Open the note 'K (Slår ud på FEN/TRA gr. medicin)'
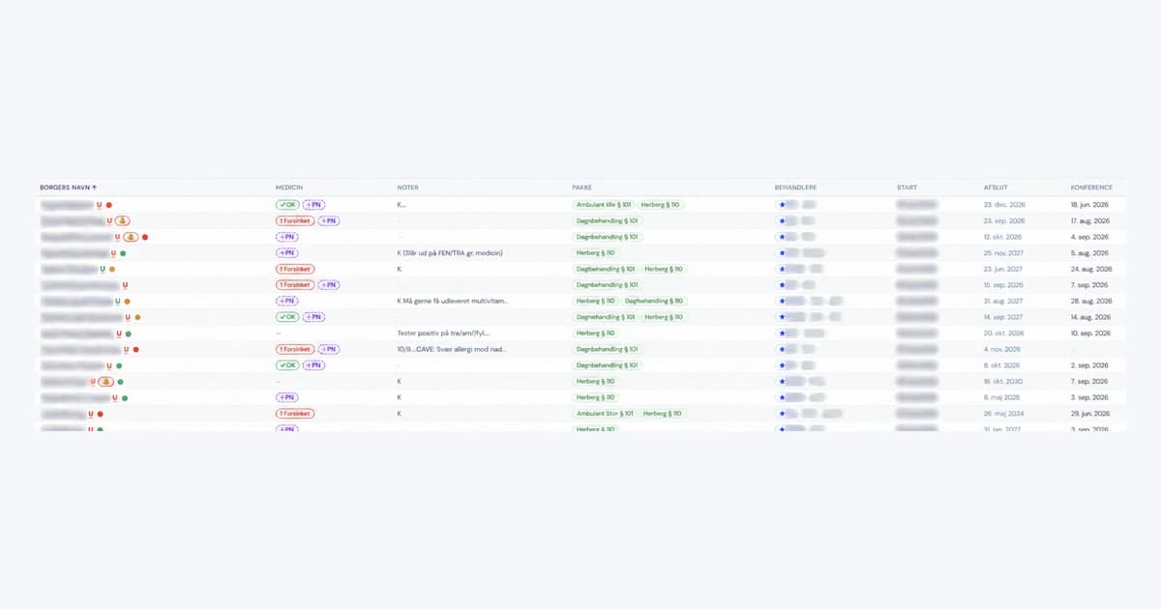Screen dimensions: 1161x609 point(450,253)
